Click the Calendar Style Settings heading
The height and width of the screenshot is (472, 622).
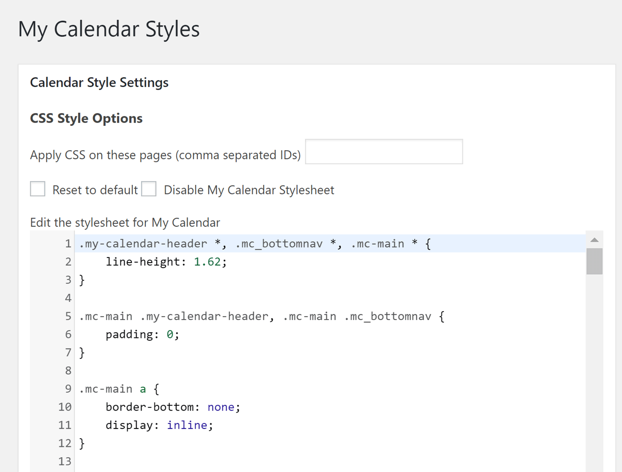tap(99, 82)
